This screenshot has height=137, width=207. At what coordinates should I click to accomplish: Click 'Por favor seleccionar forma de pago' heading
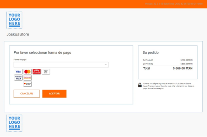pos(43,53)
